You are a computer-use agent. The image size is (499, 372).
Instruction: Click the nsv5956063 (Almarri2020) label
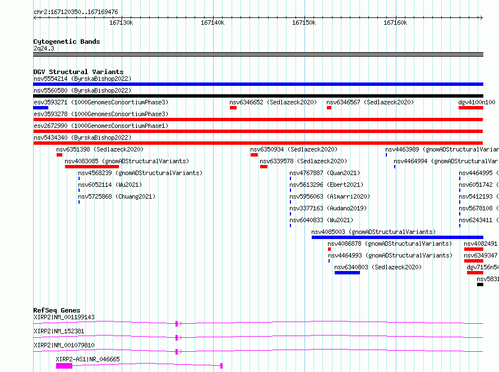(x=330, y=196)
